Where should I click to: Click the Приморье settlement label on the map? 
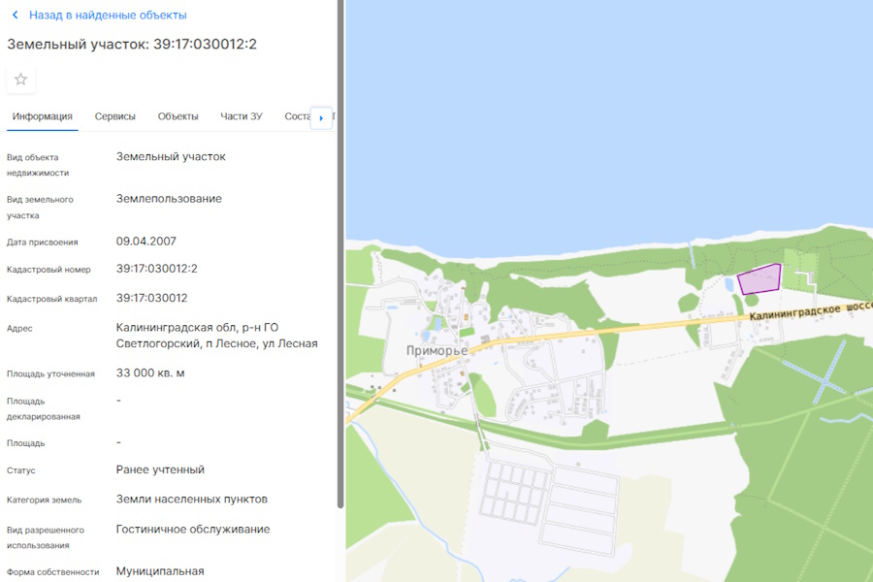click(436, 350)
